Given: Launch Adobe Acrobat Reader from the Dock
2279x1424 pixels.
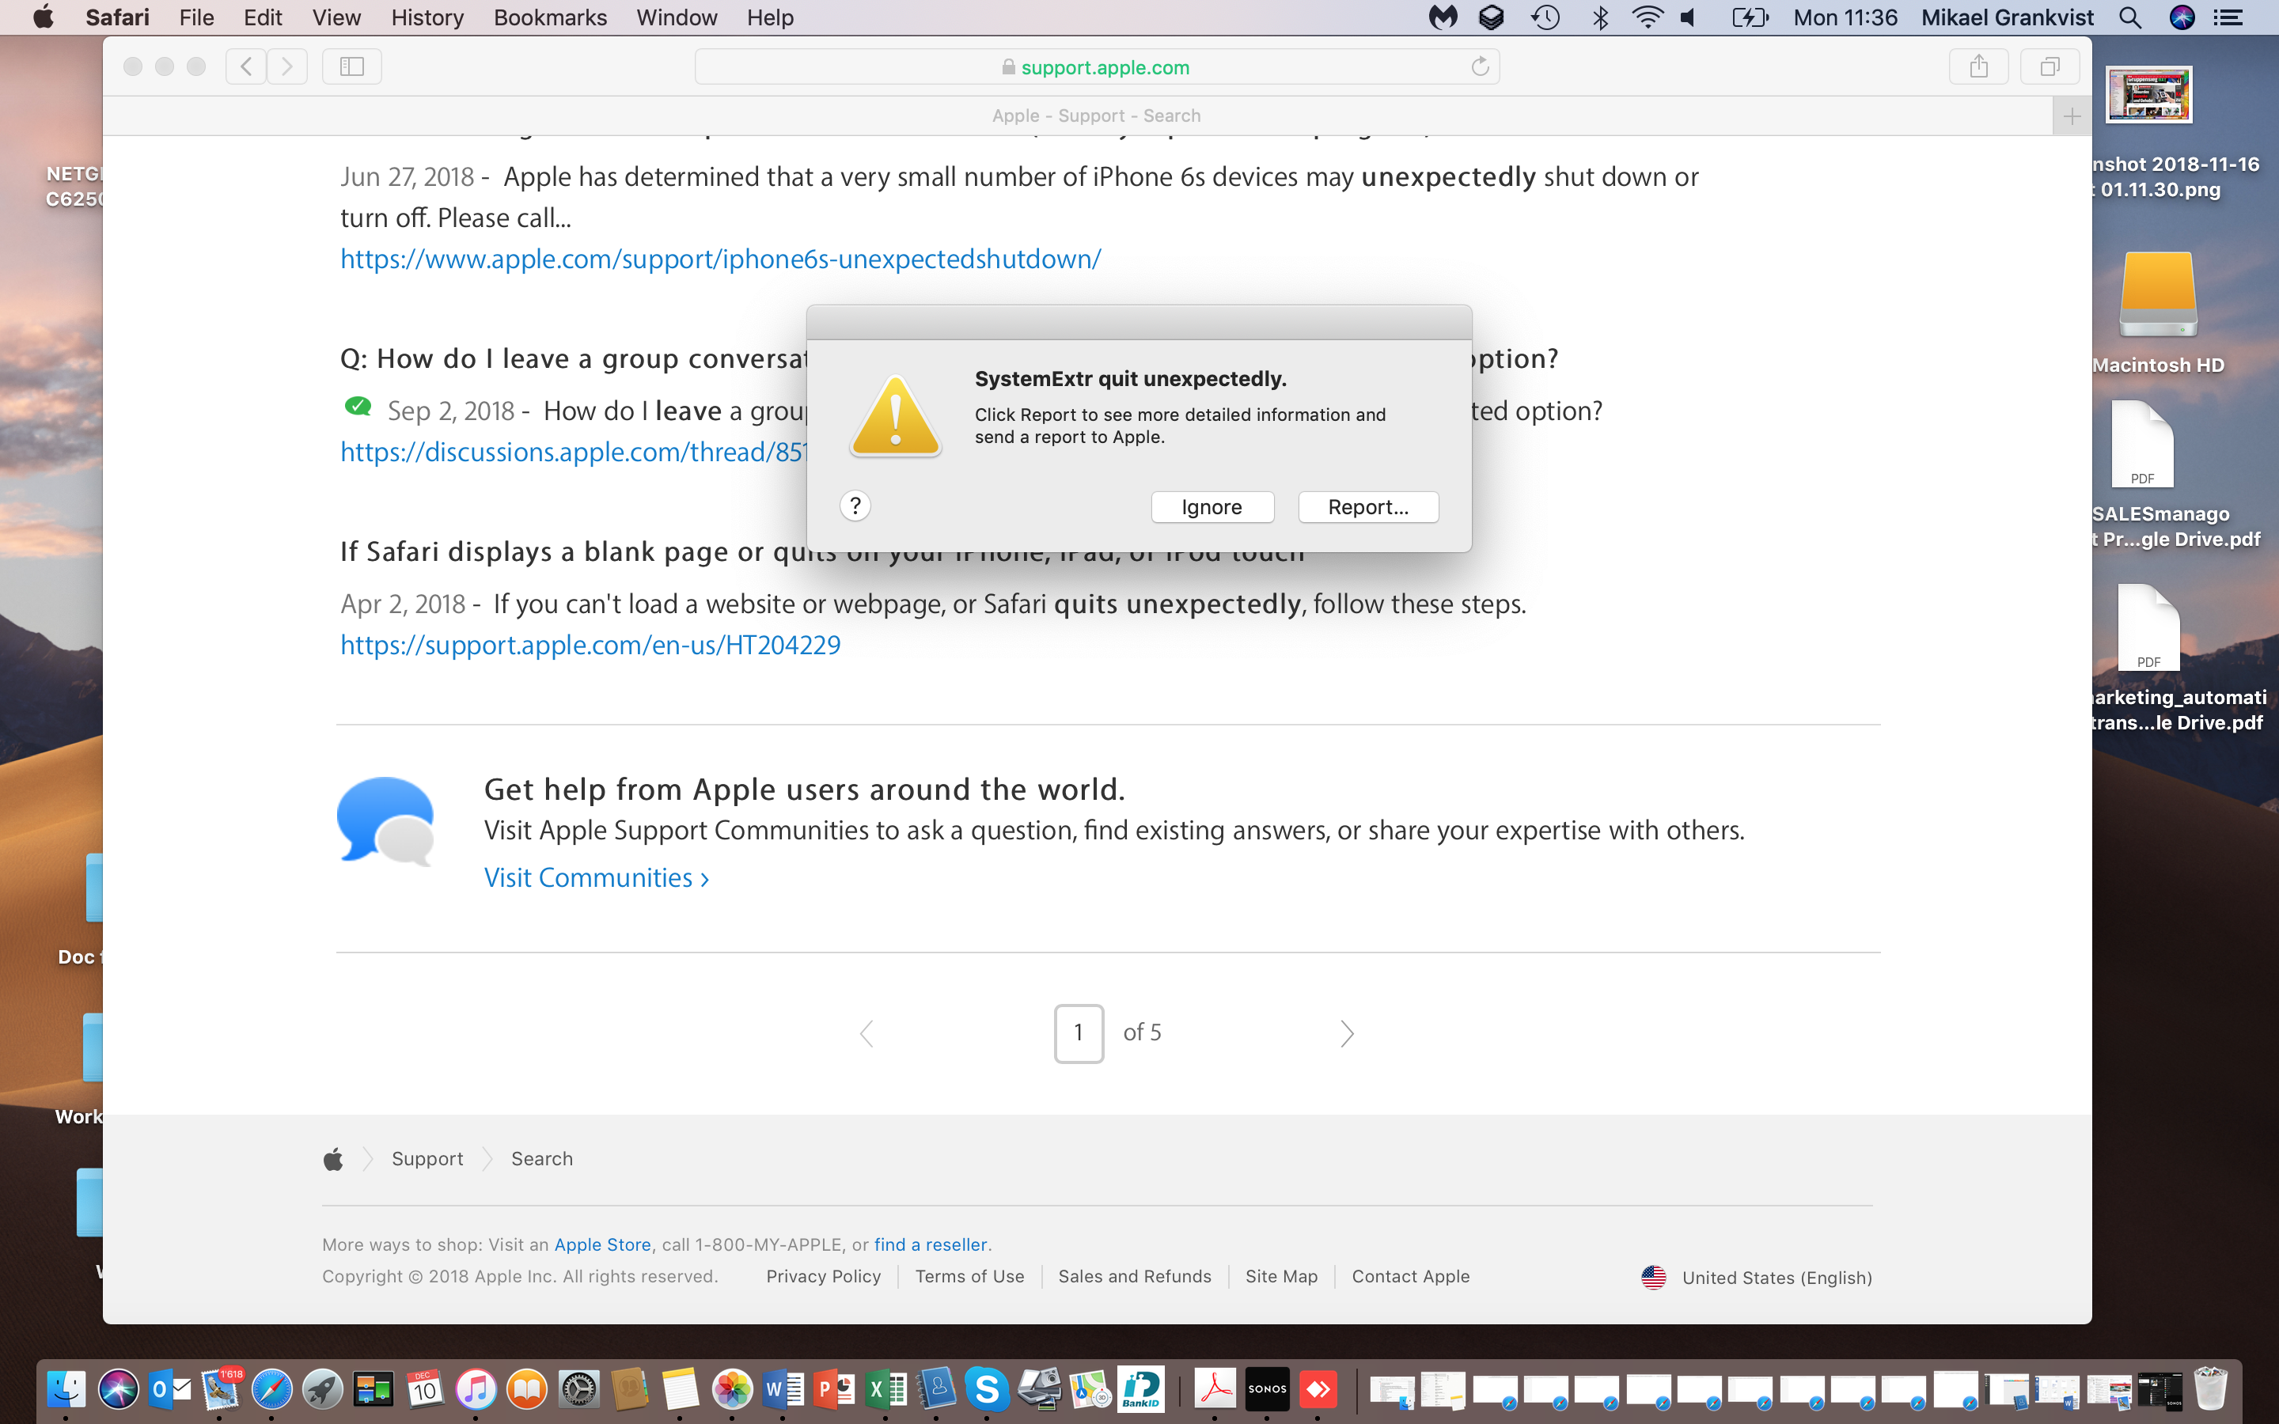Looking at the screenshot, I should 1215,1389.
